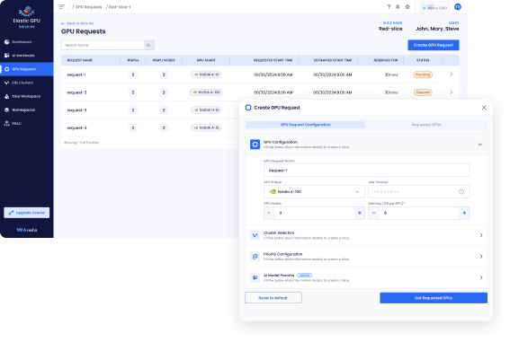The height and width of the screenshot is (342, 510).
Task: Click the license usage counter in top bar
Action: point(434,7)
